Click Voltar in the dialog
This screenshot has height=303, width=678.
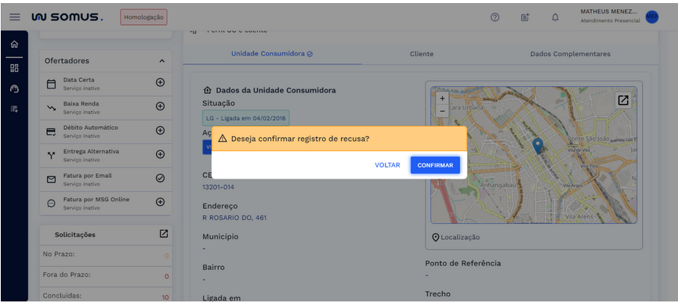coord(387,165)
